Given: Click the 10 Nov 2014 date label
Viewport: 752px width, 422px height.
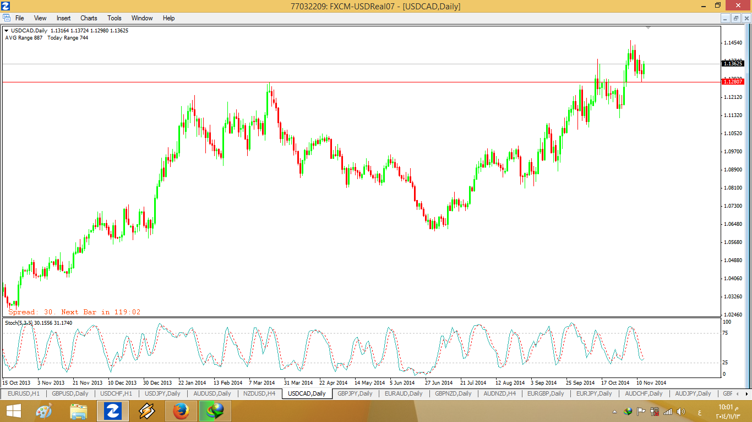Looking at the screenshot, I should coord(651,382).
